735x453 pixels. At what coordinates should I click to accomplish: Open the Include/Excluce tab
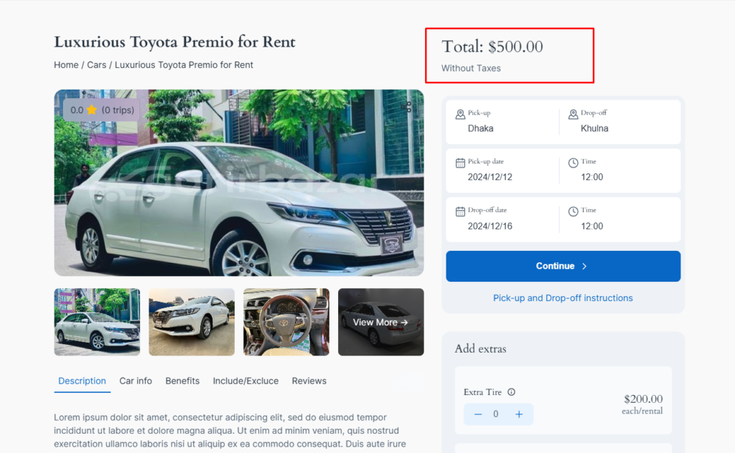point(245,381)
